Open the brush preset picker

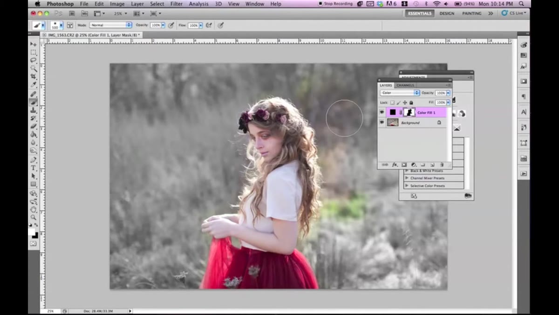[x=57, y=25]
